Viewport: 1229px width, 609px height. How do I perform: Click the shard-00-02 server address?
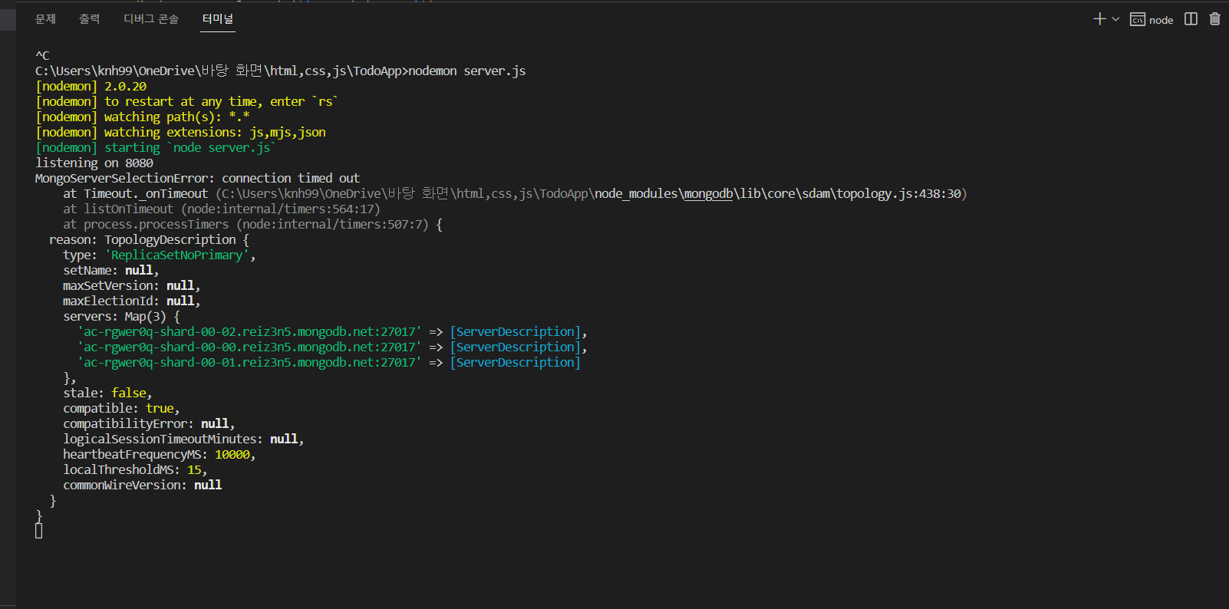click(x=249, y=331)
